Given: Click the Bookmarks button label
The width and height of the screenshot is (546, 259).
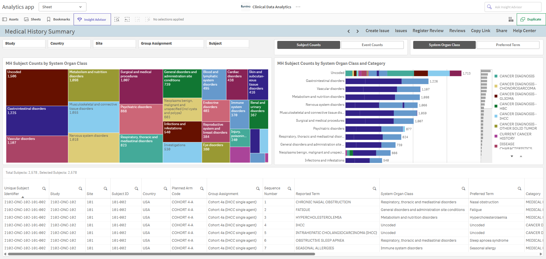Looking at the screenshot, I should click(x=62, y=19).
